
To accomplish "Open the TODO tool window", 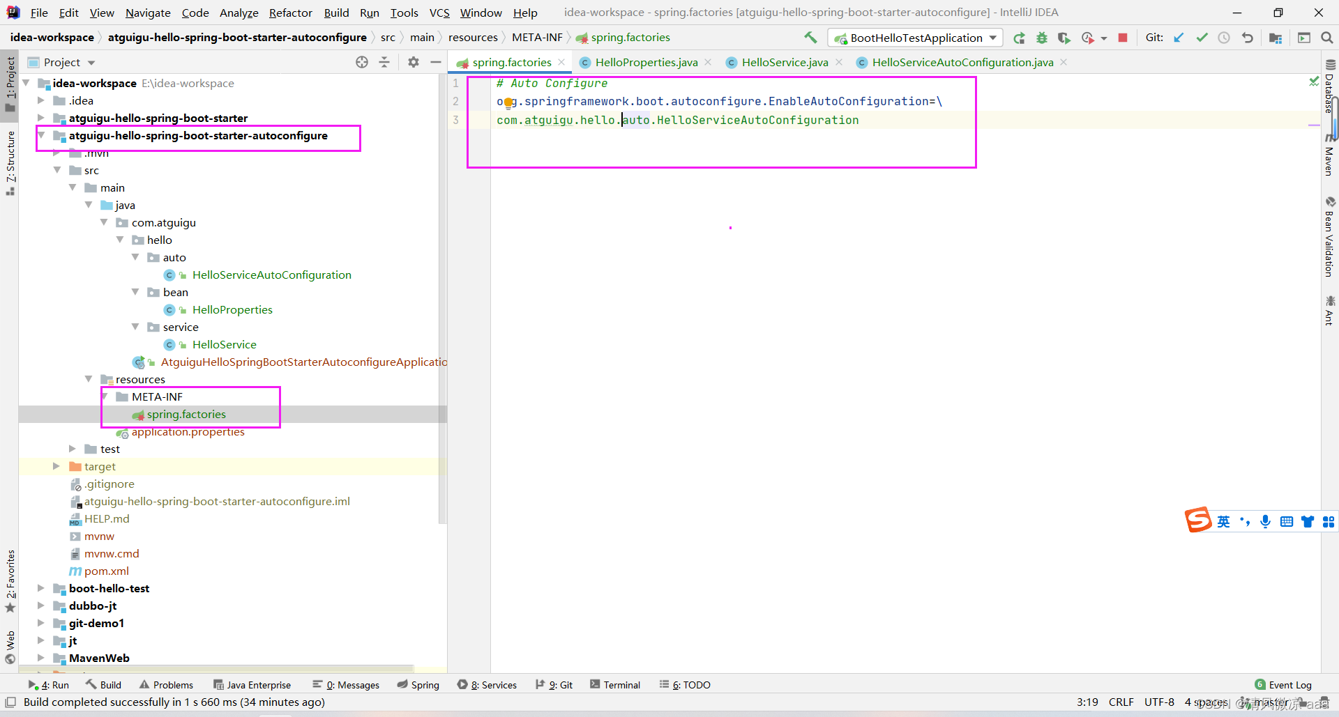I will 685,685.
